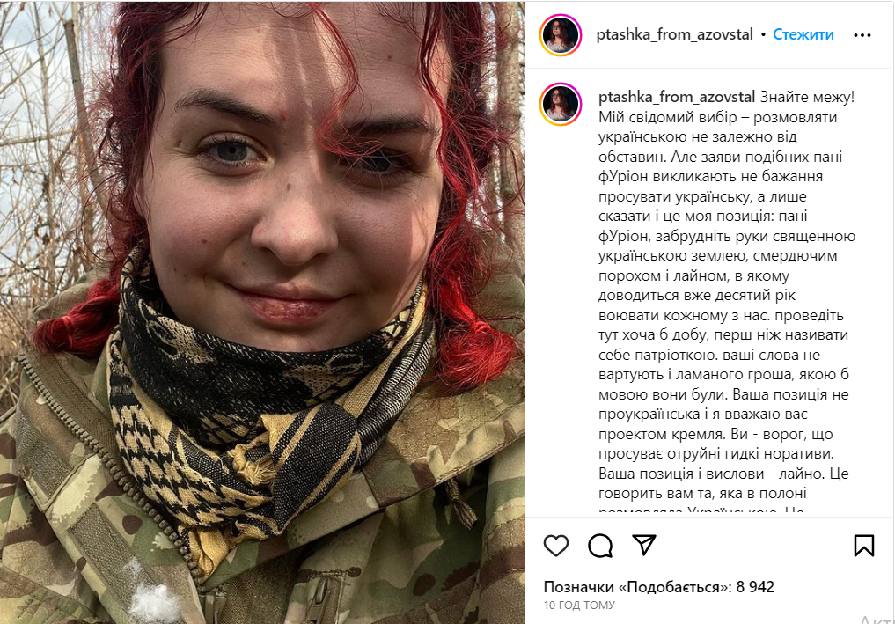
Task: Click the selfie photo of the post
Action: [x=262, y=312]
